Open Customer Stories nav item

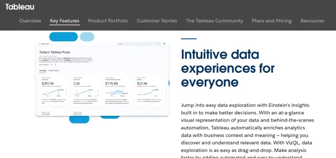tap(157, 21)
